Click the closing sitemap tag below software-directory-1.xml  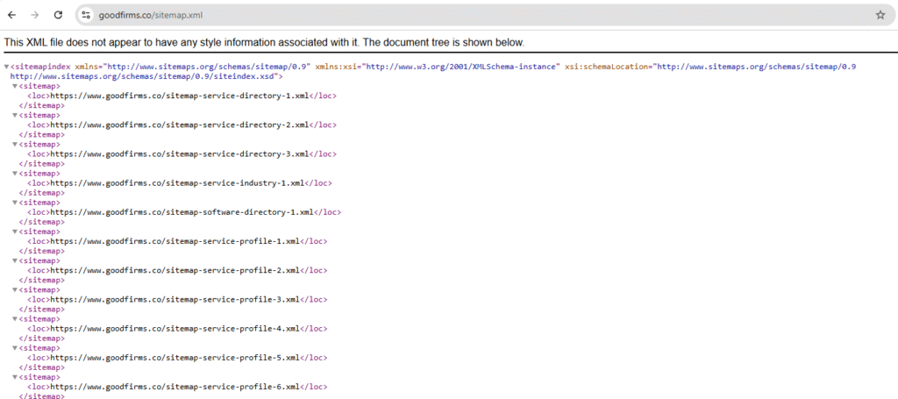click(x=42, y=222)
